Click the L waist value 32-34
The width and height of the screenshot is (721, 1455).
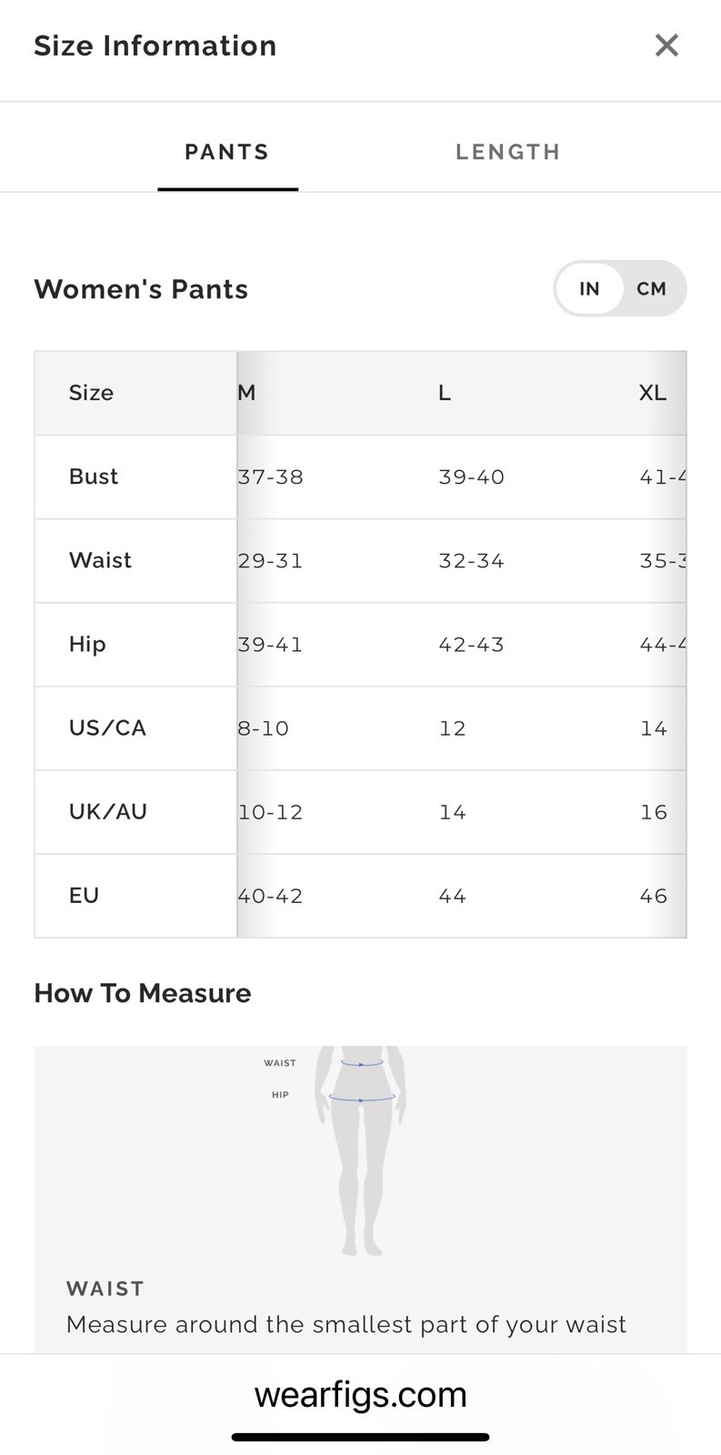coord(471,560)
